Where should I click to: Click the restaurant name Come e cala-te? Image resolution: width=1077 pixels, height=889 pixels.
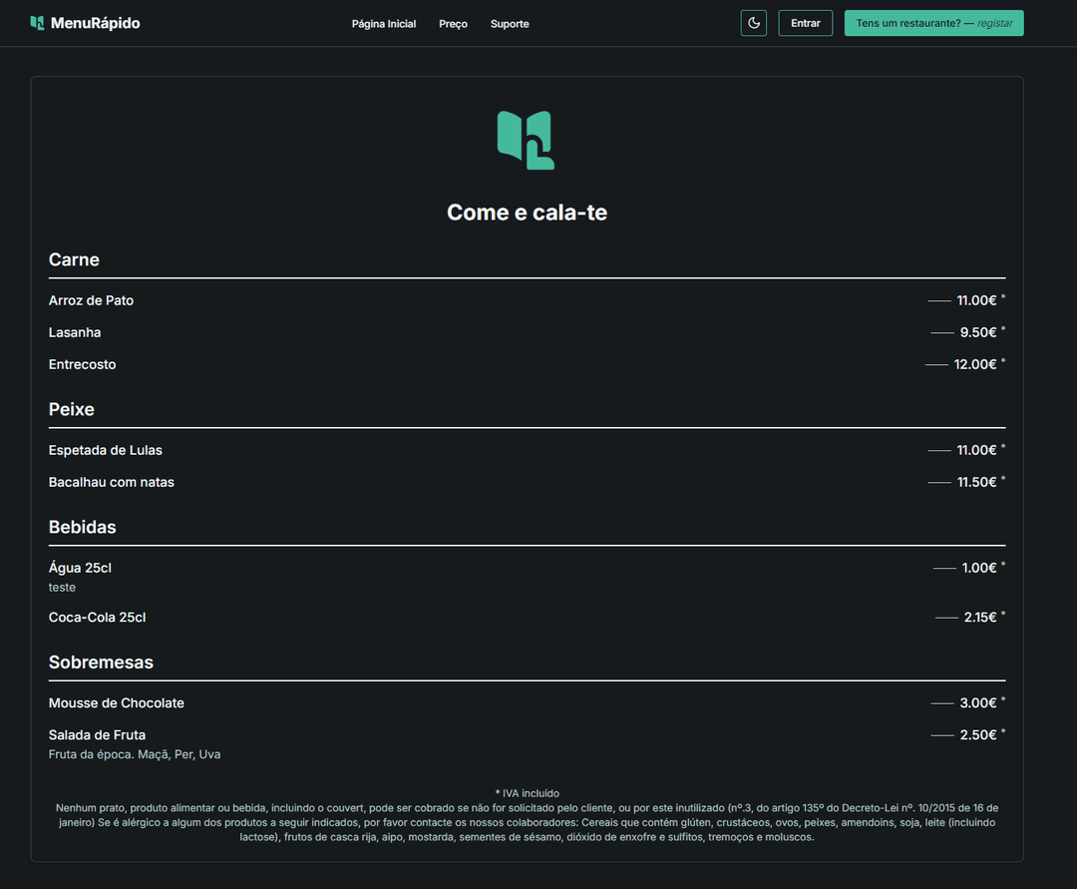click(x=527, y=212)
